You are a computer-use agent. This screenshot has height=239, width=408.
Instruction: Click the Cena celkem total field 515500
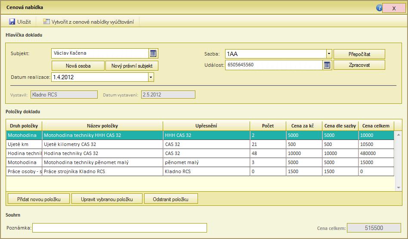(x=374, y=228)
